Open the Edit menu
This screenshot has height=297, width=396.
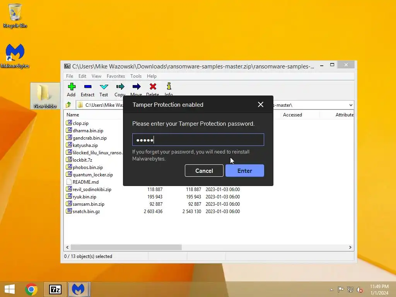coord(82,76)
